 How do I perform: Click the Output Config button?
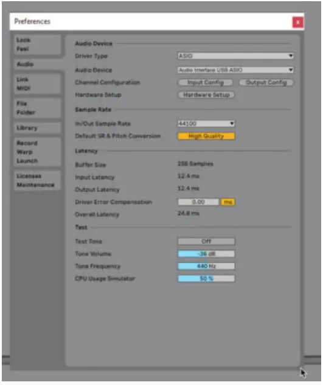(266, 82)
